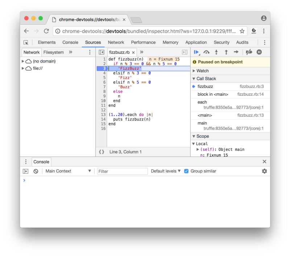Expand the file:// tree node
Viewport: 290px width, 256px height.
(23, 68)
